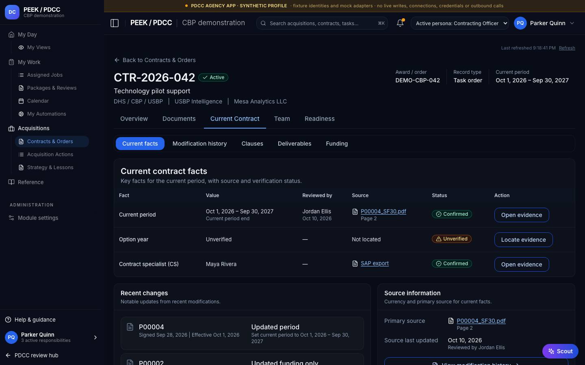Switch to the Documents tab

click(x=179, y=119)
